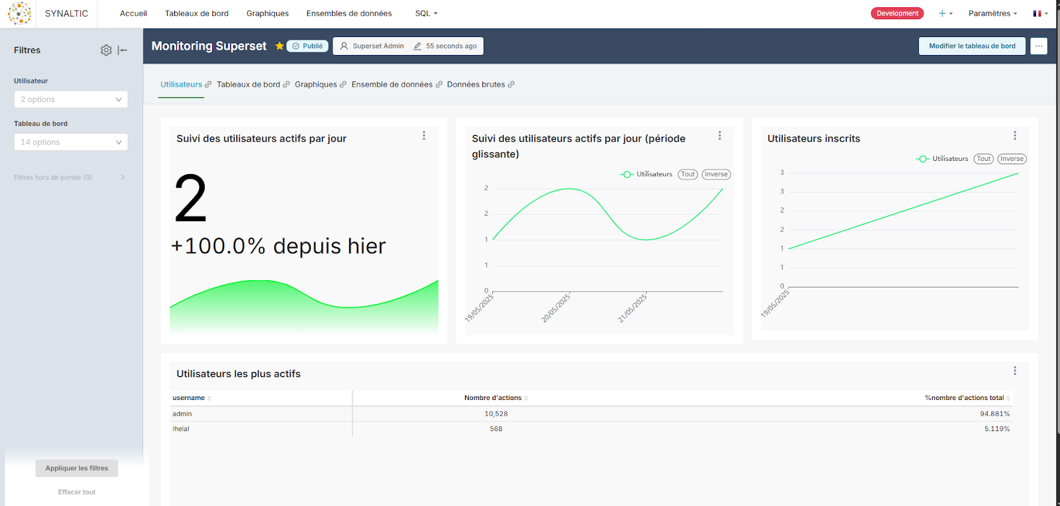Image resolution: width=1060 pixels, height=506 pixels.
Task: Go to Accueil in top navigation
Action: [x=133, y=13]
